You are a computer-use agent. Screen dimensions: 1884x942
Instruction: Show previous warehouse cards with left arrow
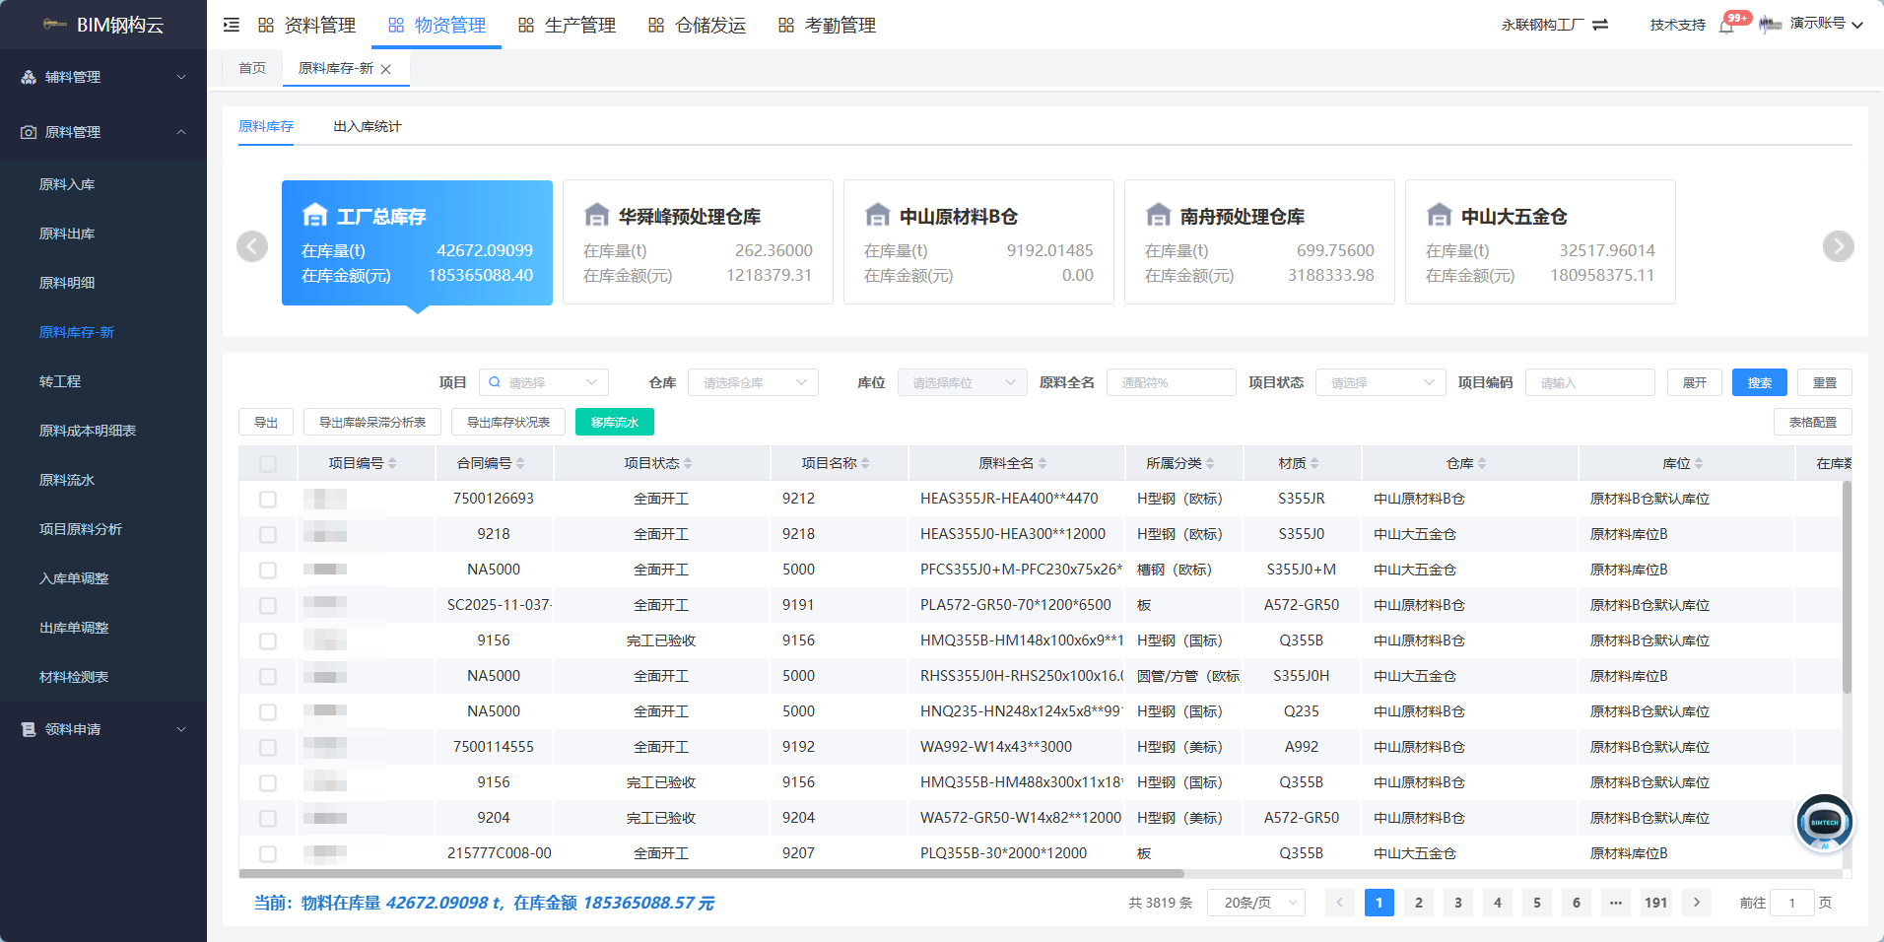252,246
